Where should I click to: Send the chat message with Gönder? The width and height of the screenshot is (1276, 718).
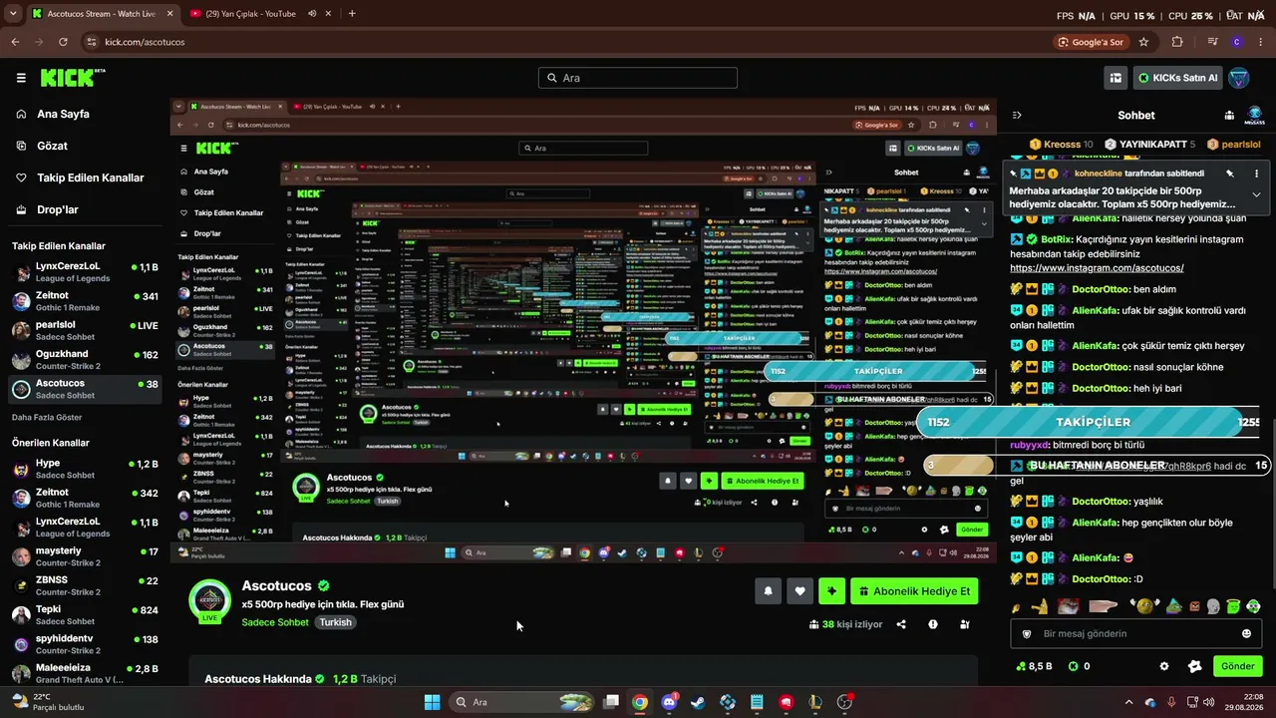[x=1237, y=666]
